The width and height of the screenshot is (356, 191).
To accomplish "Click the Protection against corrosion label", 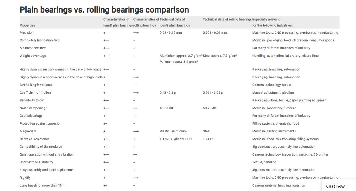I will tap(40, 123).
